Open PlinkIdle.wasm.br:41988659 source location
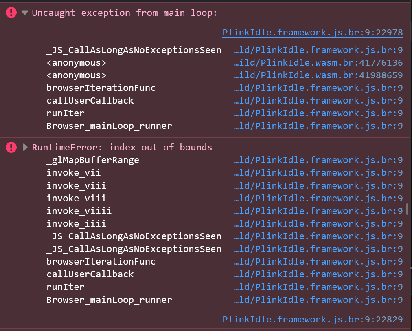 click(x=318, y=75)
